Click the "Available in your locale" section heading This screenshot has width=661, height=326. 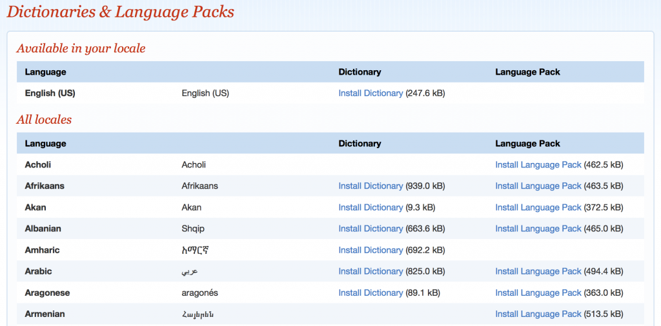click(x=81, y=48)
